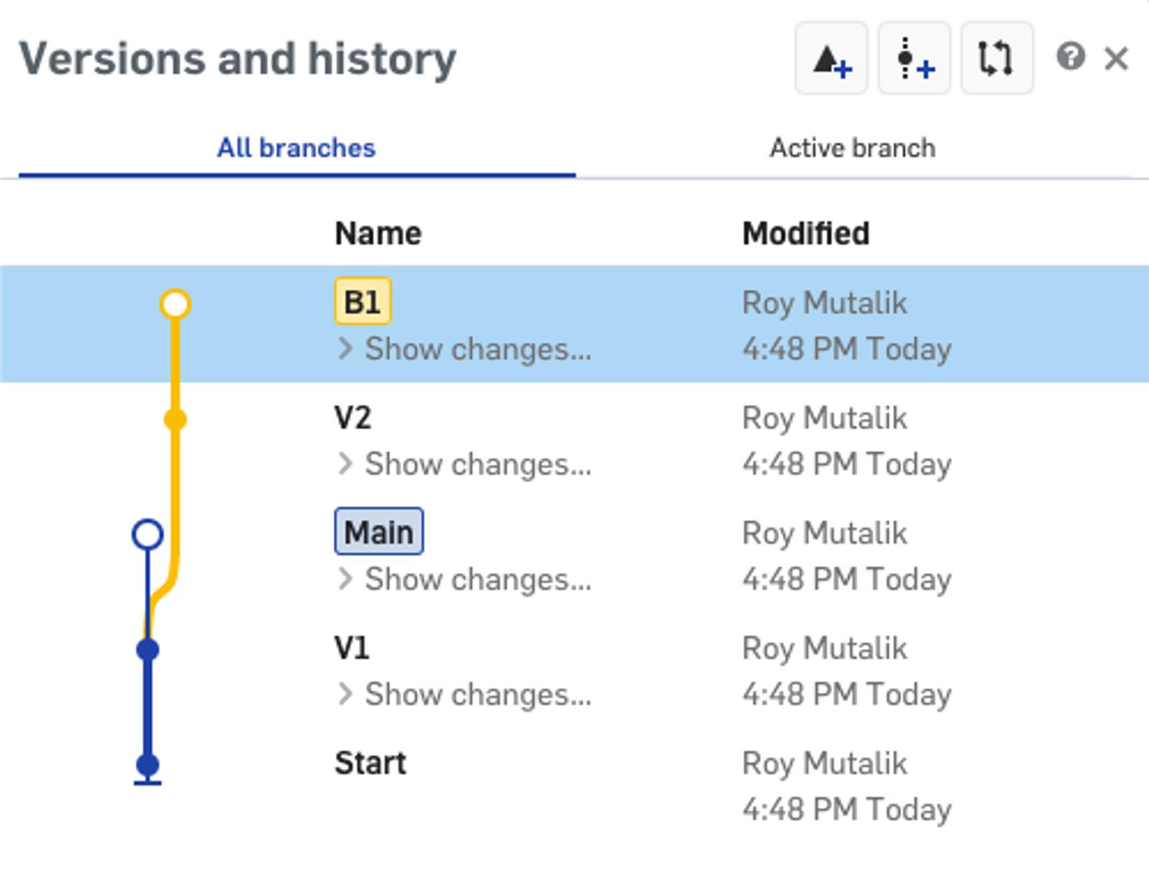1149x884 pixels.
Task: Click the yellow V2 version node
Action: 175,419
